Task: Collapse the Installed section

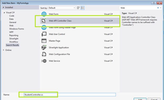Action: coord(3,7)
